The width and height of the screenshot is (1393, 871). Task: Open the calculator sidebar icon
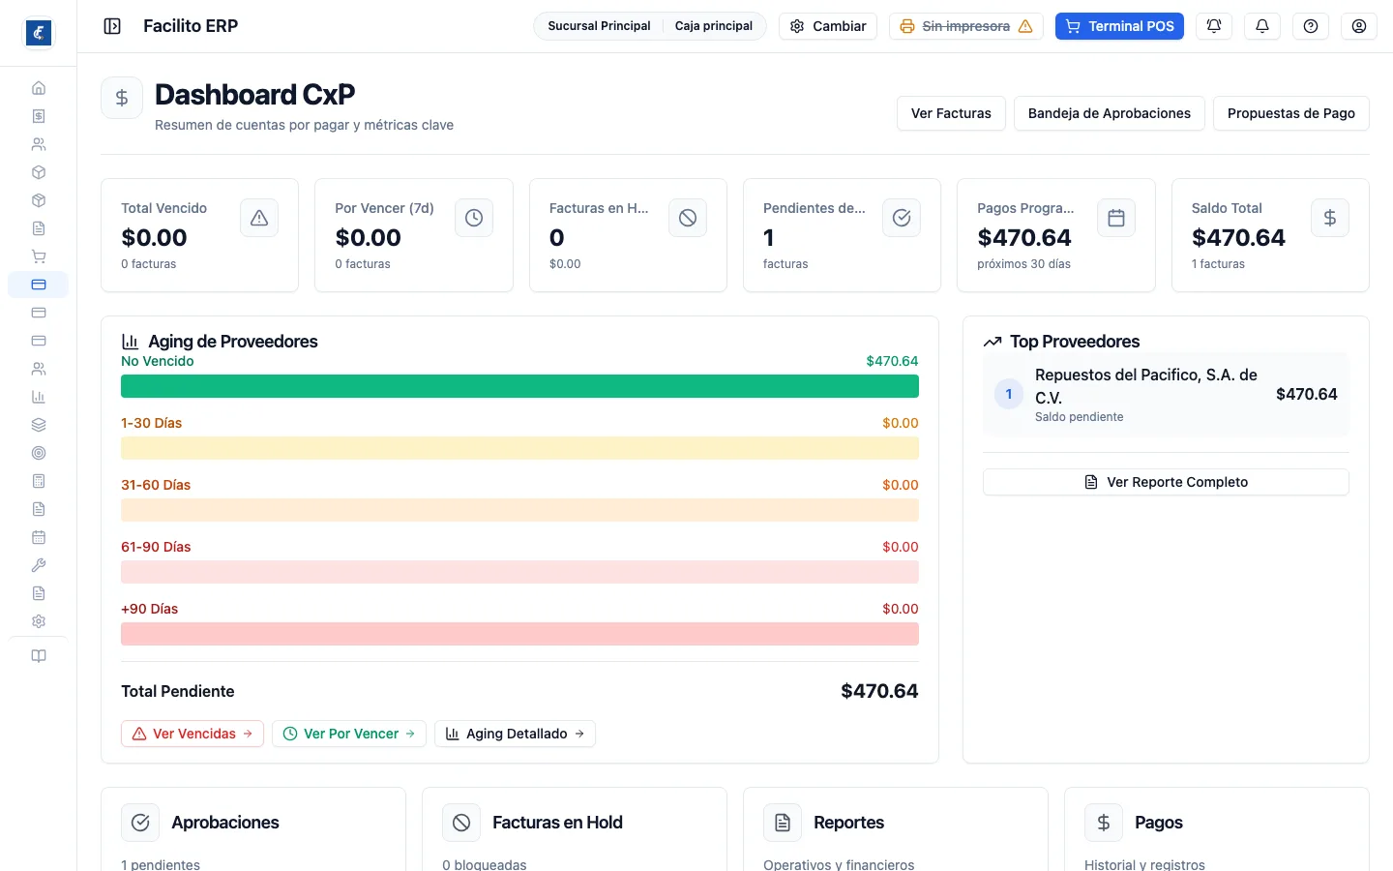(39, 481)
